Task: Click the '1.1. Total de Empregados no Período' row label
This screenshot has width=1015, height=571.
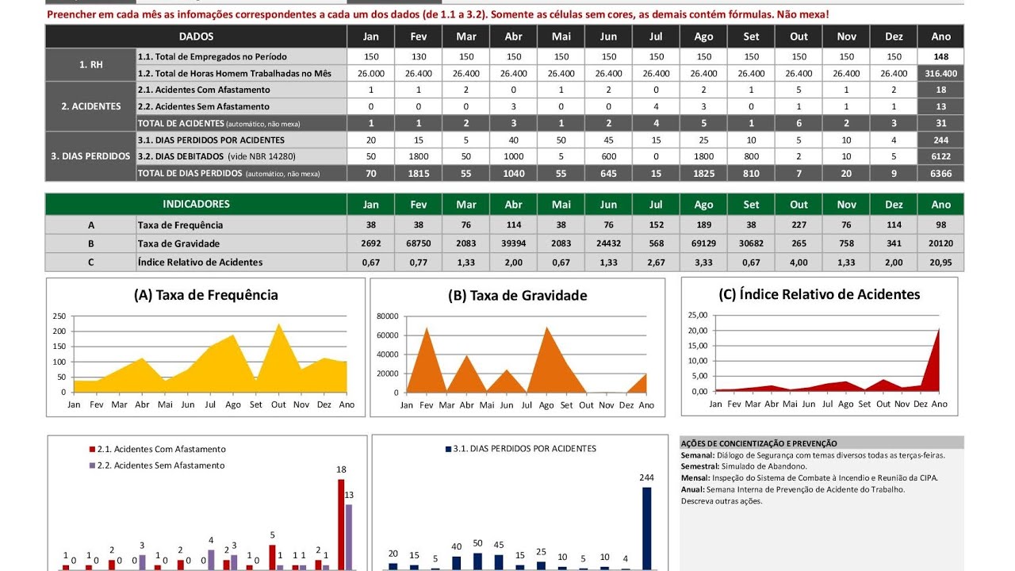Action: [x=242, y=57]
